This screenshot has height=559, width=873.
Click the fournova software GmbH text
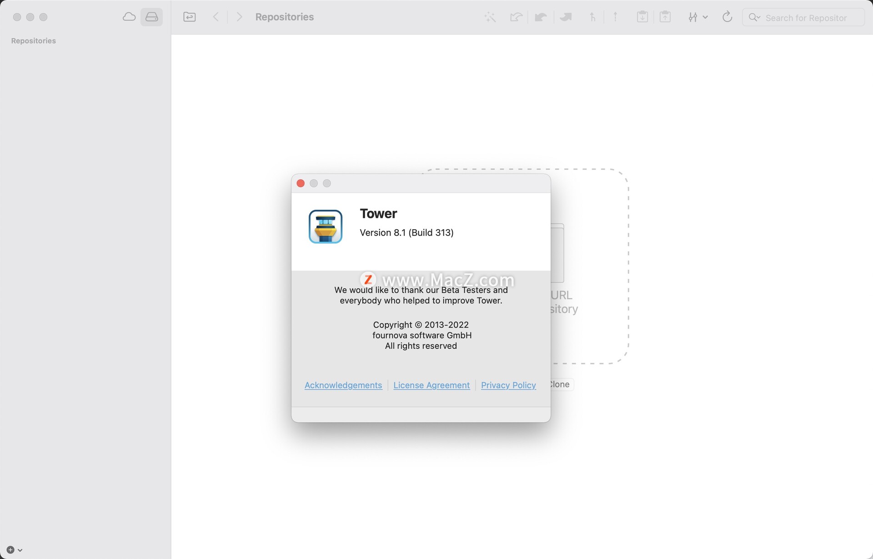(x=422, y=335)
